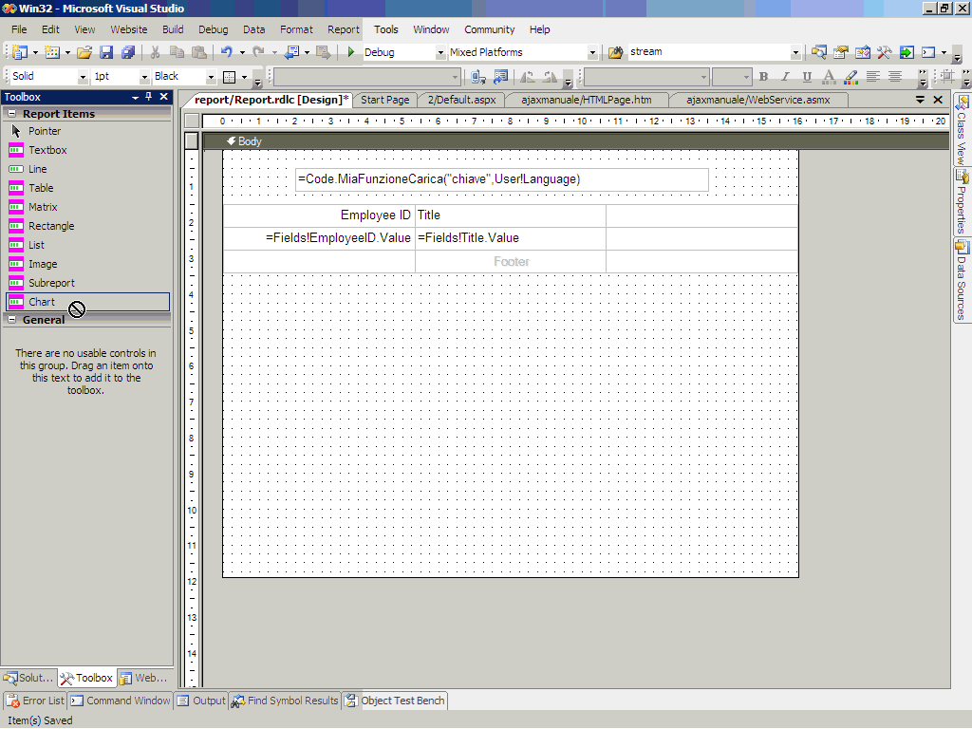Viewport: 972px width, 729px height.
Task: Click the align left icon
Action: pos(873,77)
